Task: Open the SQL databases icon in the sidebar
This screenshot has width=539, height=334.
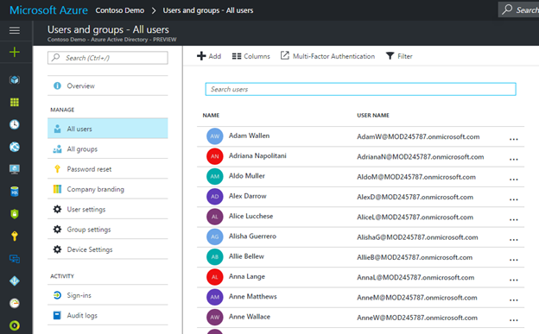Action: tap(15, 192)
